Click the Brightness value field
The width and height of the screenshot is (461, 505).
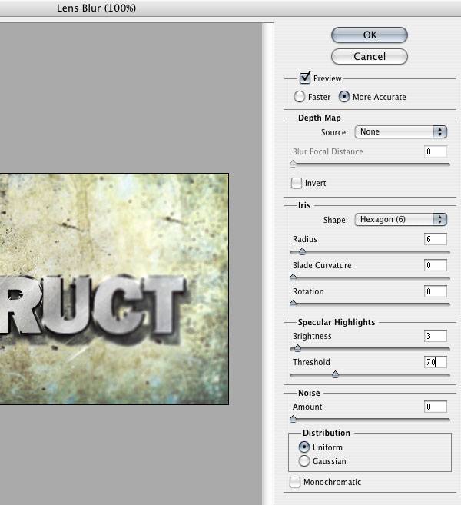tap(435, 336)
